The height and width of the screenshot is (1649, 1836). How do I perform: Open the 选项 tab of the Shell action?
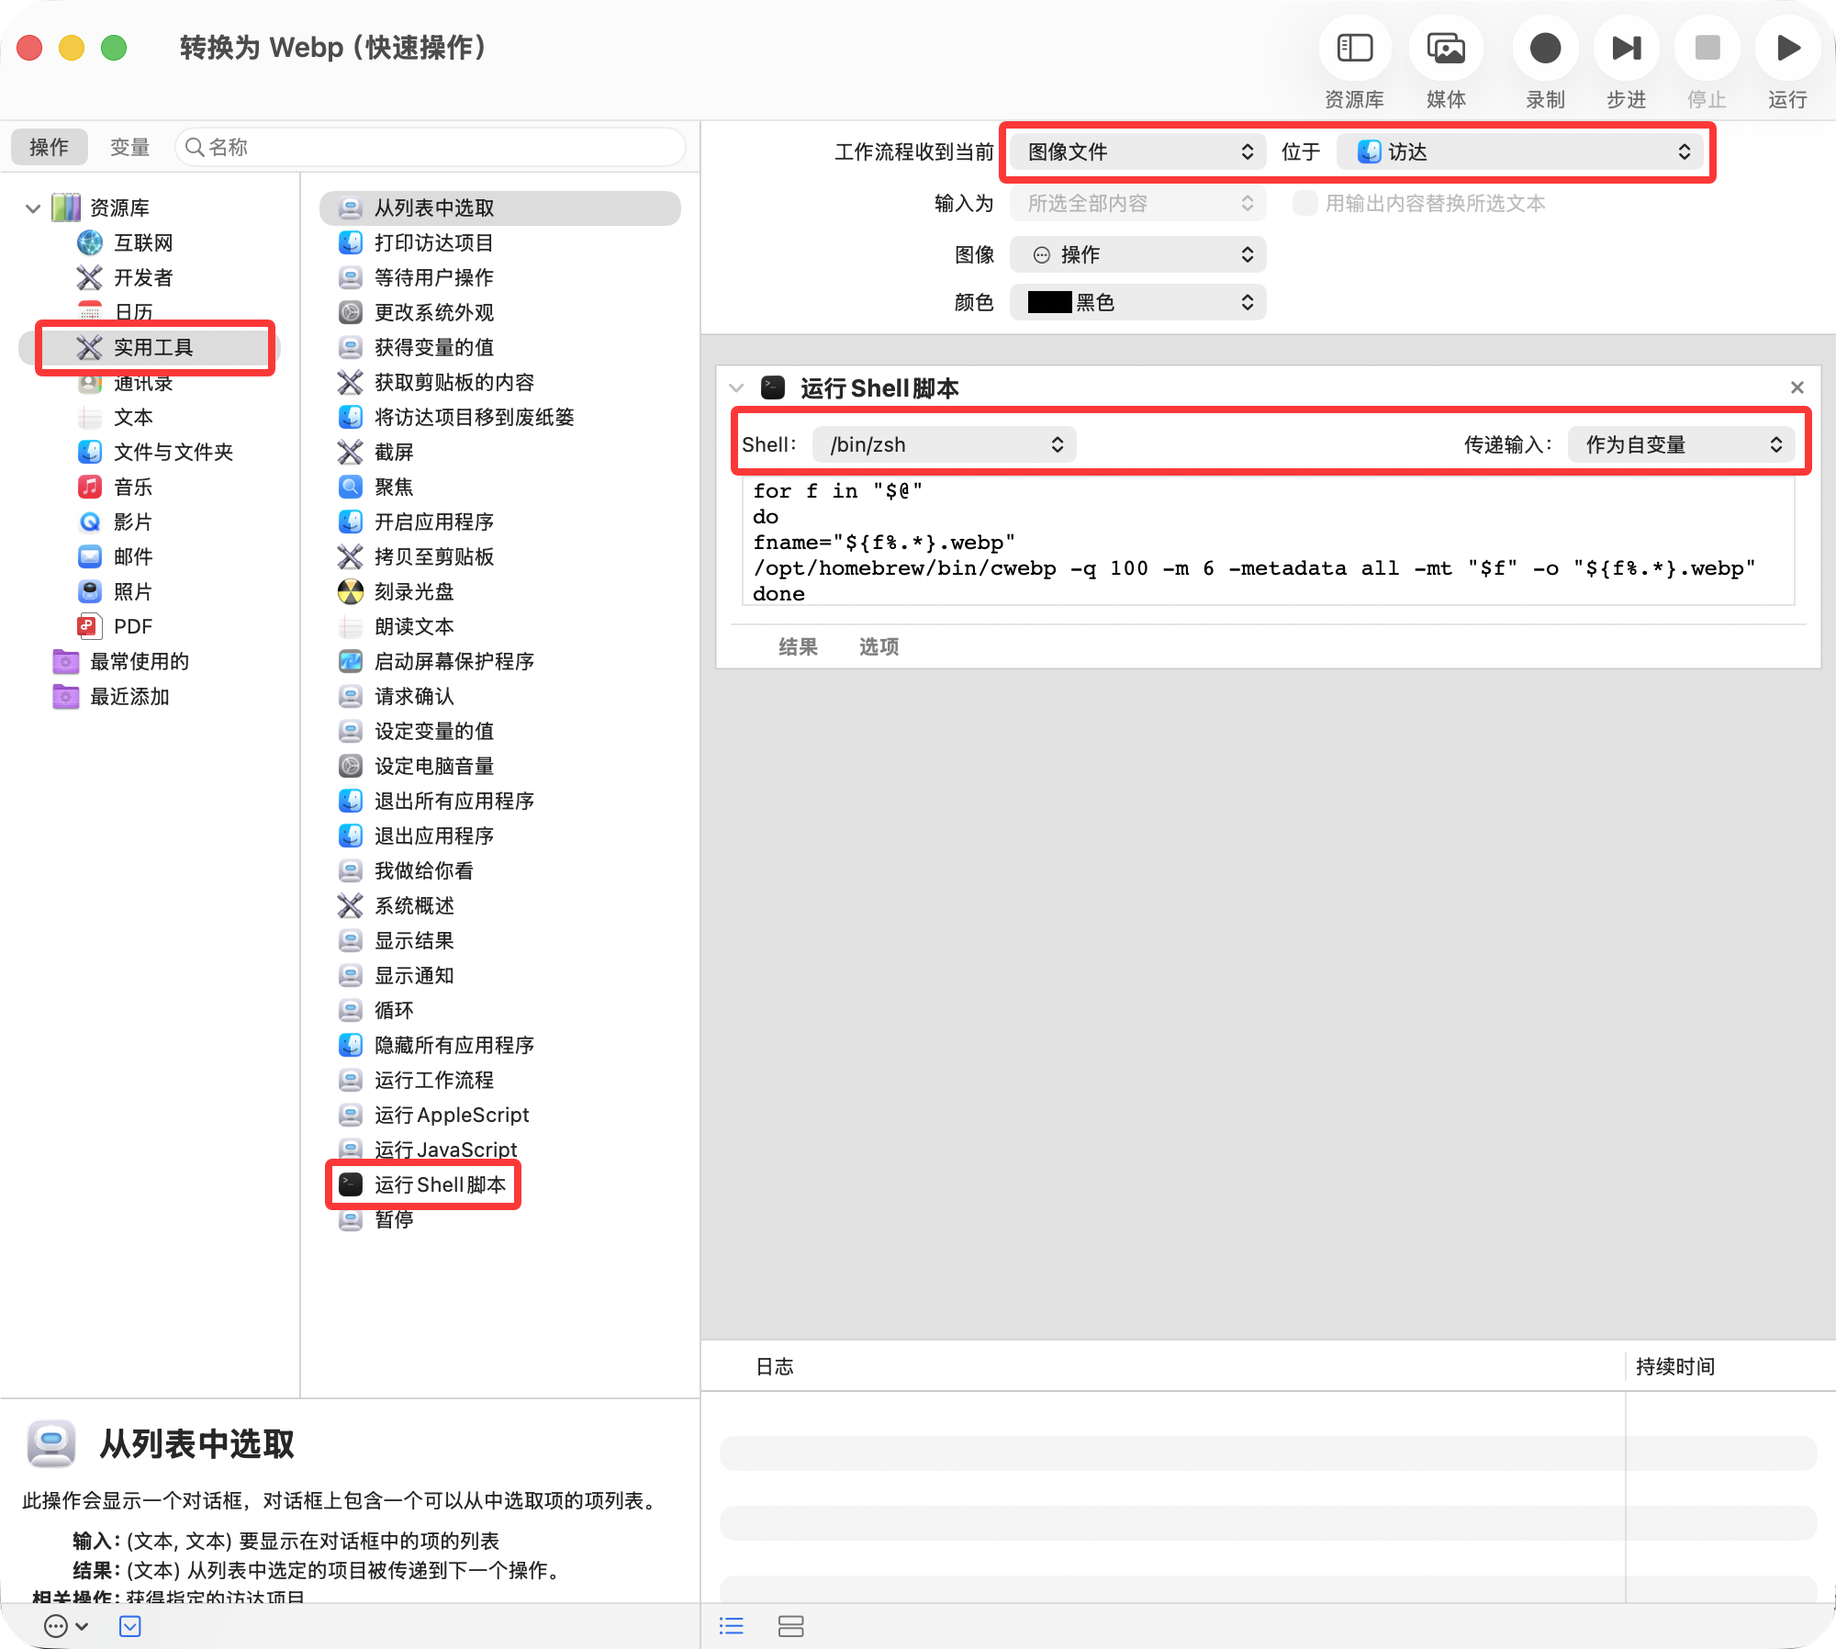click(877, 646)
